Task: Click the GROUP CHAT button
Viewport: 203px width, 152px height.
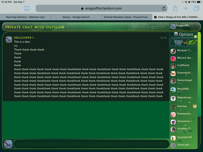Action: coord(158,27)
